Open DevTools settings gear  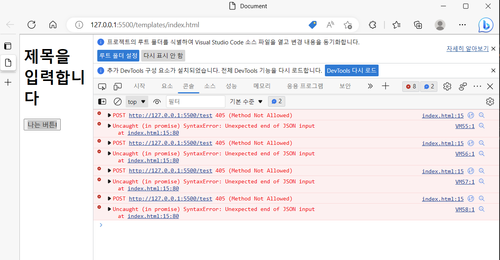point(447,86)
